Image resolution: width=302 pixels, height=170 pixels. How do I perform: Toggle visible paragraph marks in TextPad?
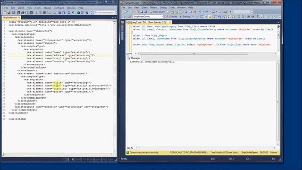point(73,13)
